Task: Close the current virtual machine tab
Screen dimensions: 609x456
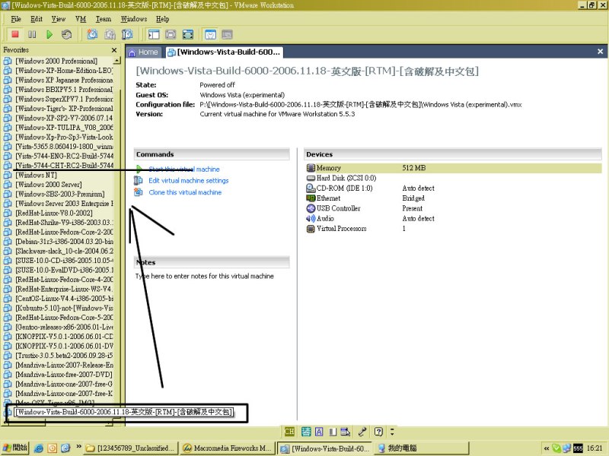Action: [x=600, y=52]
